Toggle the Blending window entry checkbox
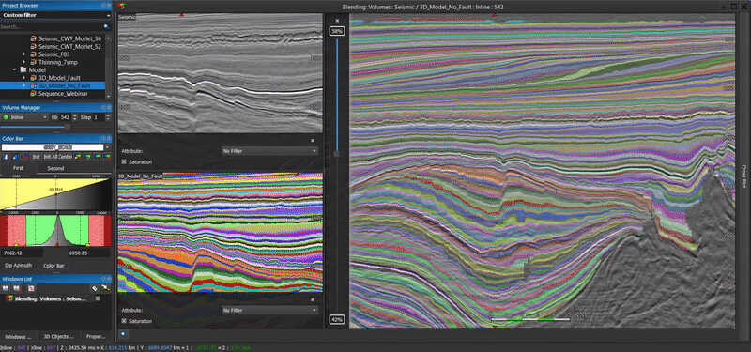 pyautogui.click(x=98, y=298)
